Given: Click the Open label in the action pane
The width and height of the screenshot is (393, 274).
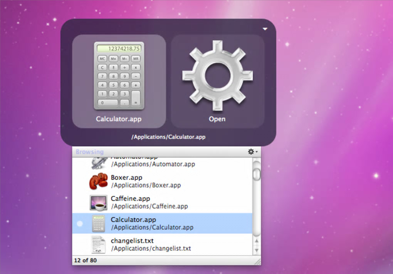Looking at the screenshot, I should [x=217, y=119].
